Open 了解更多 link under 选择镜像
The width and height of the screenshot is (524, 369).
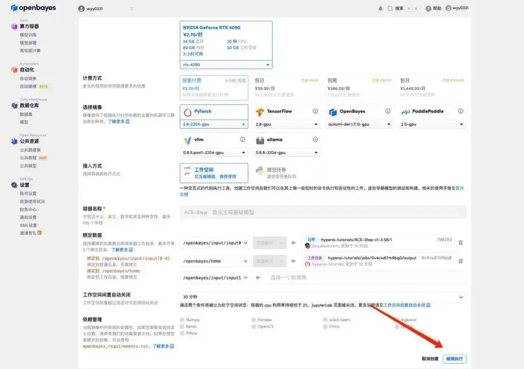click(x=119, y=122)
